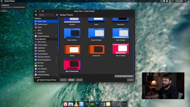Open KDE Connect icon in sidebar
190x107 pixels.
36,42
